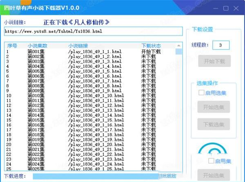Click 开始选集 button above 下载选集
This screenshot has height=182, width=245.
[214, 107]
